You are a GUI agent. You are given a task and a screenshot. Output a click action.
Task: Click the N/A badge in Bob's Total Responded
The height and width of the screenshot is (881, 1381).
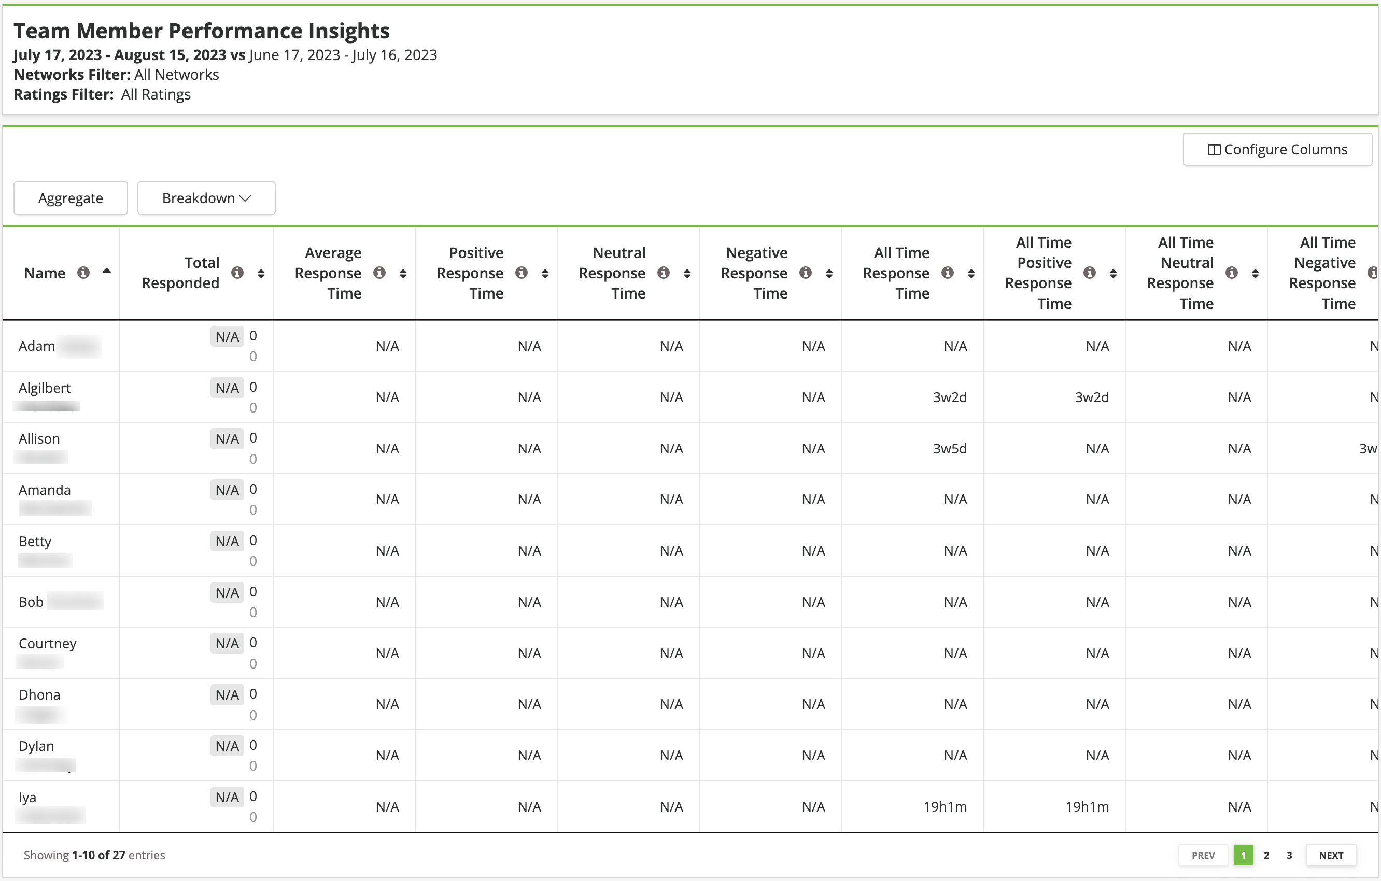(227, 592)
